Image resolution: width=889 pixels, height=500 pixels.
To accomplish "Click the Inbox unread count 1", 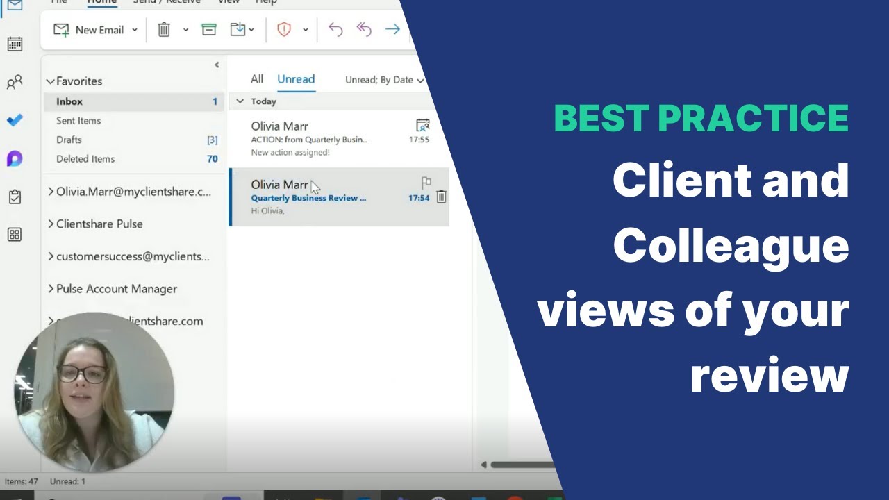I will pos(215,101).
